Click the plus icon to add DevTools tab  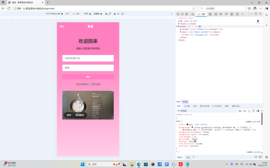tap(242, 14)
